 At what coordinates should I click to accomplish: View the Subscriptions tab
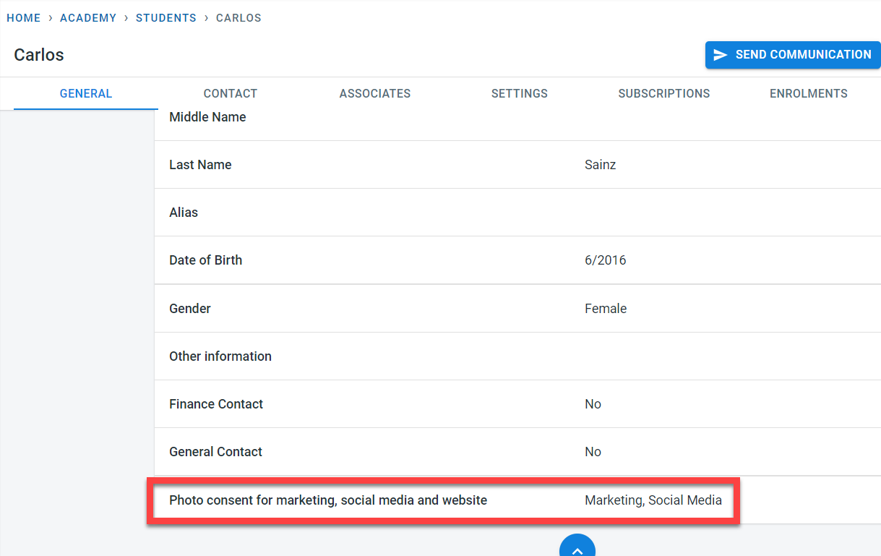pyautogui.click(x=664, y=93)
